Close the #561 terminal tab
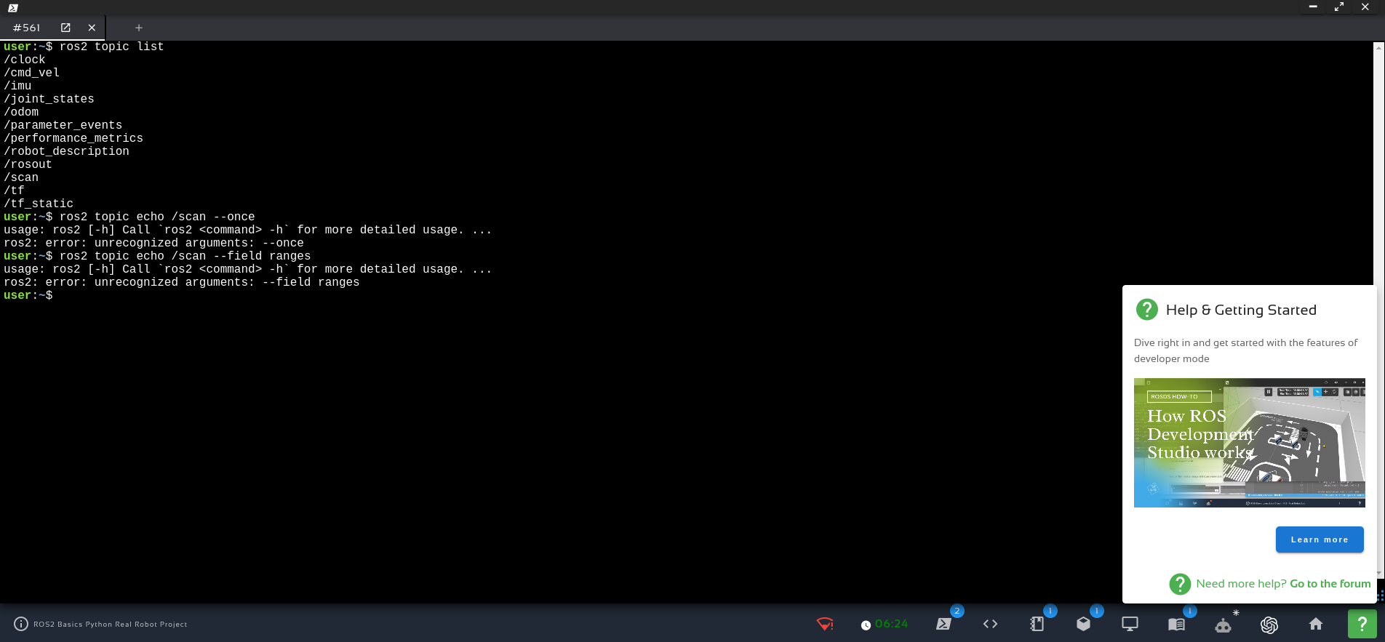1385x642 pixels. coord(92,28)
